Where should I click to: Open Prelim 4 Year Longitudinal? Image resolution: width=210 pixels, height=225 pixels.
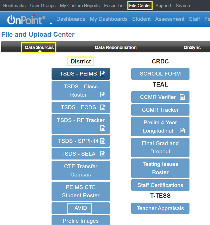click(160, 127)
